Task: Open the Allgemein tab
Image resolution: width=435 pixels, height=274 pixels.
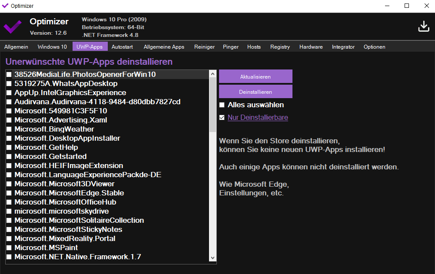Action: click(x=16, y=46)
